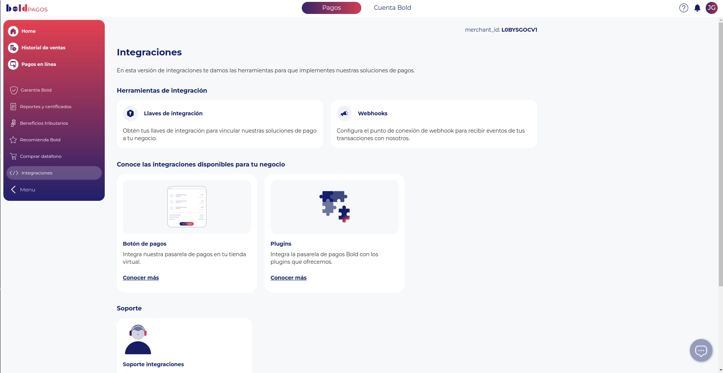The height and width of the screenshot is (373, 723).
Task: Switch to the Cuenta Bold tab
Action: tap(392, 8)
